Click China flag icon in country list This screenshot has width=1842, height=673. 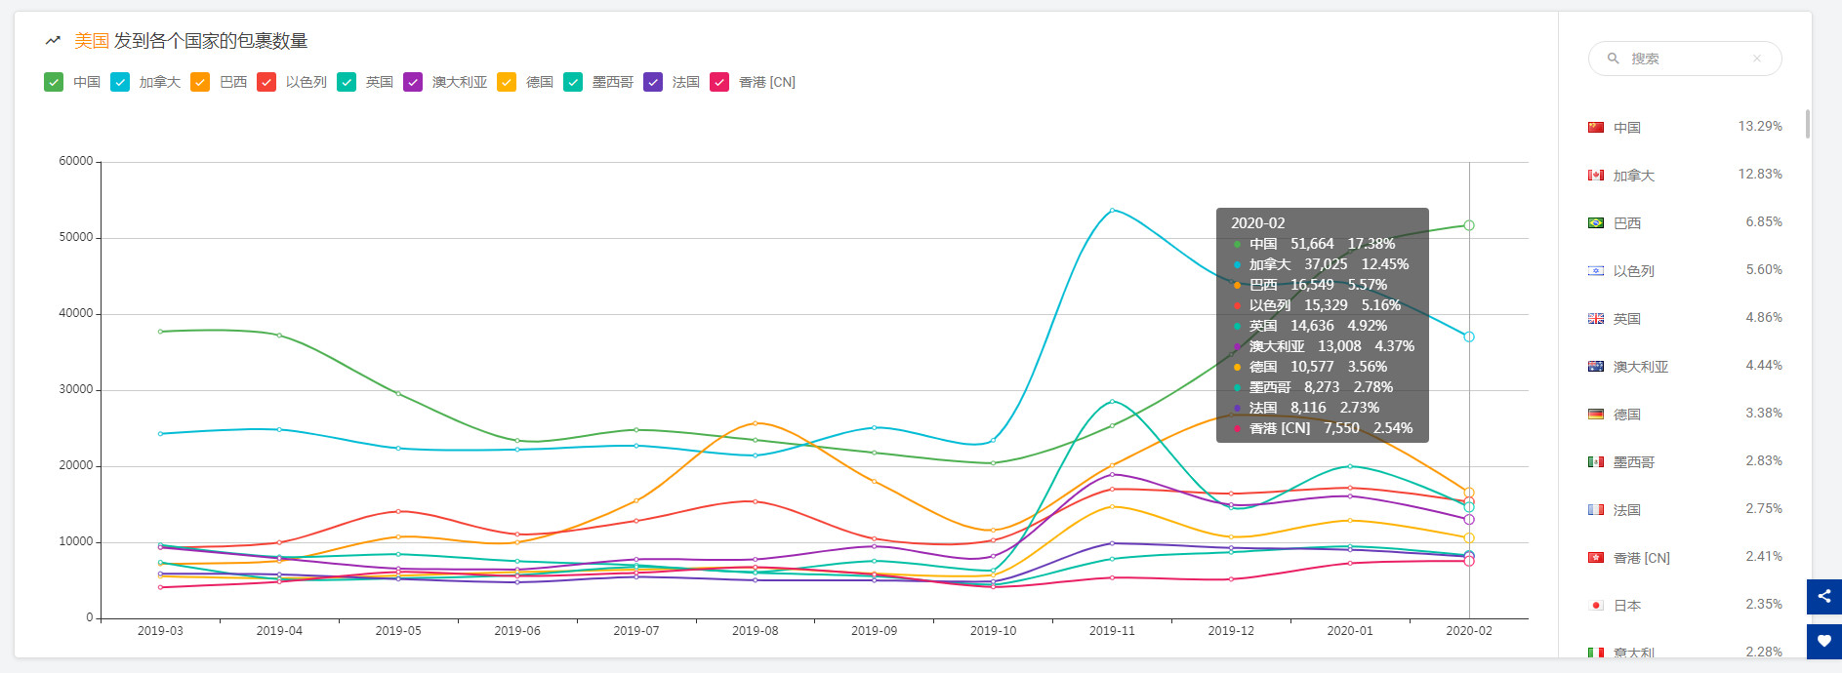pos(1596,128)
